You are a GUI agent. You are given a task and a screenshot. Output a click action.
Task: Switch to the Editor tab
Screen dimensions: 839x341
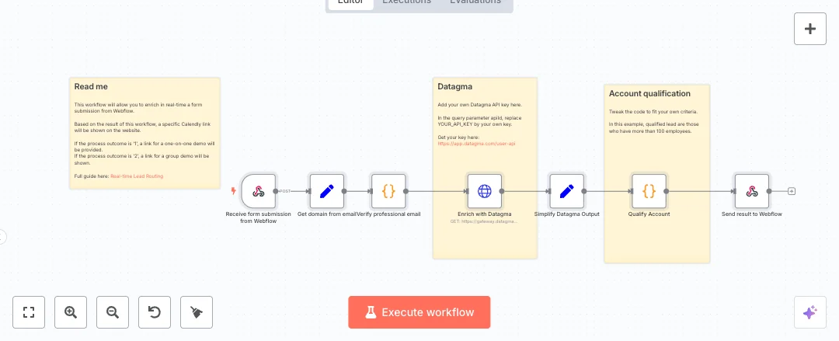point(350,2)
